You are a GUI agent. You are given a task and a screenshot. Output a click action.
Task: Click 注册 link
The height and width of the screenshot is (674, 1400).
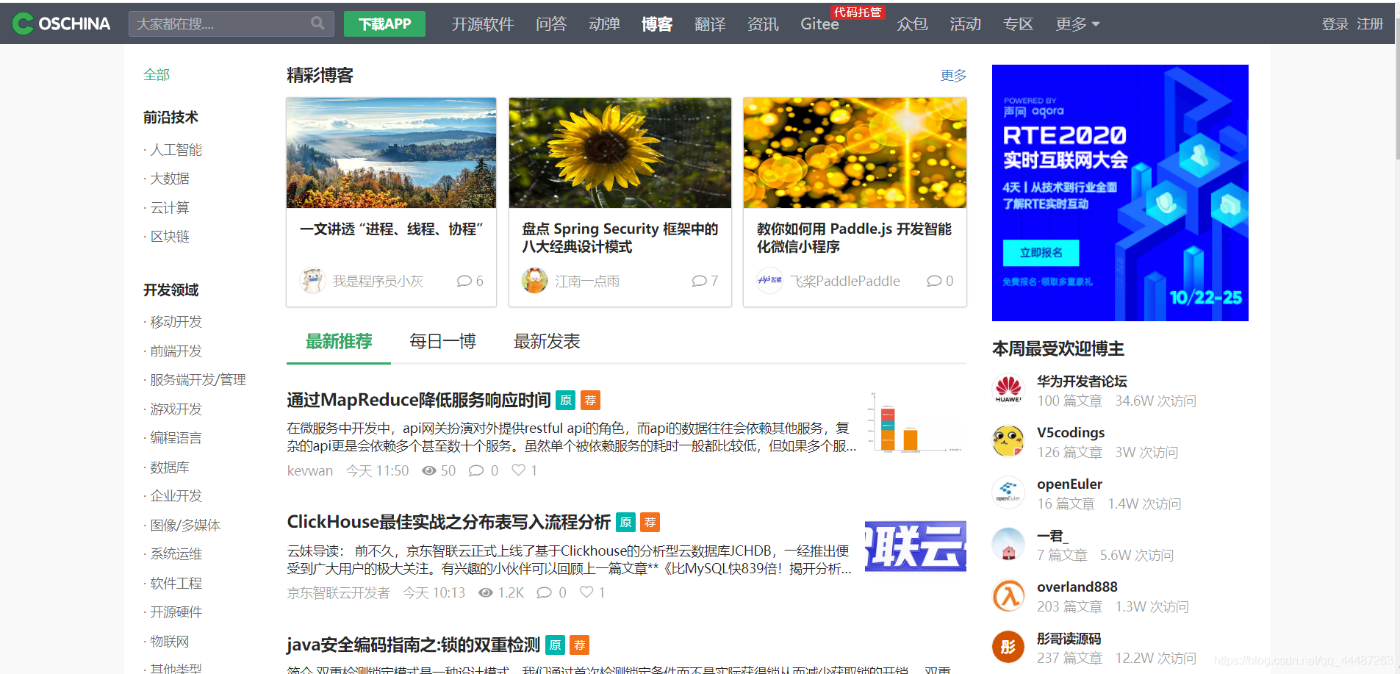tap(1370, 24)
